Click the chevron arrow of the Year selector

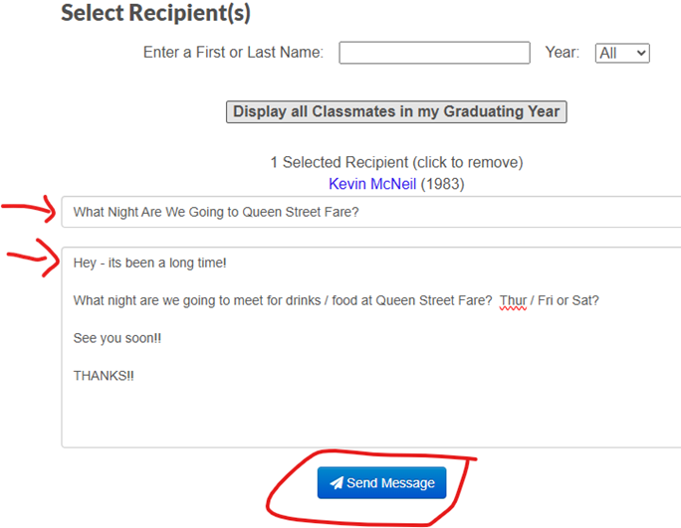[640, 54]
